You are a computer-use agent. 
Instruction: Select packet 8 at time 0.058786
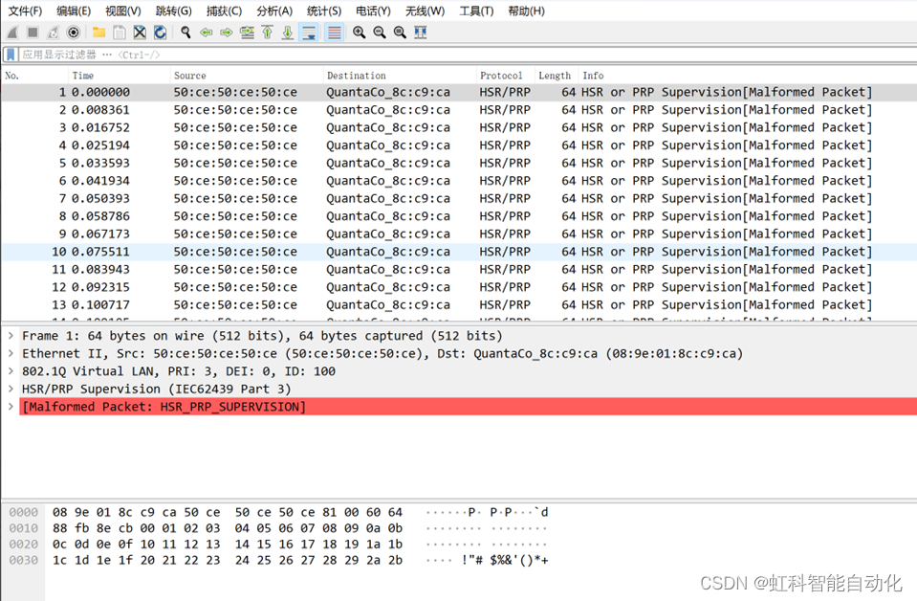pos(459,216)
